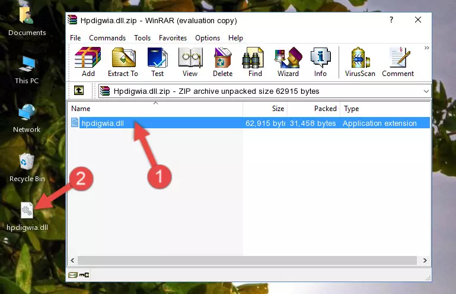Image resolution: width=456 pixels, height=294 pixels.
Task: Sort by the Packed column header
Action: [314, 109]
